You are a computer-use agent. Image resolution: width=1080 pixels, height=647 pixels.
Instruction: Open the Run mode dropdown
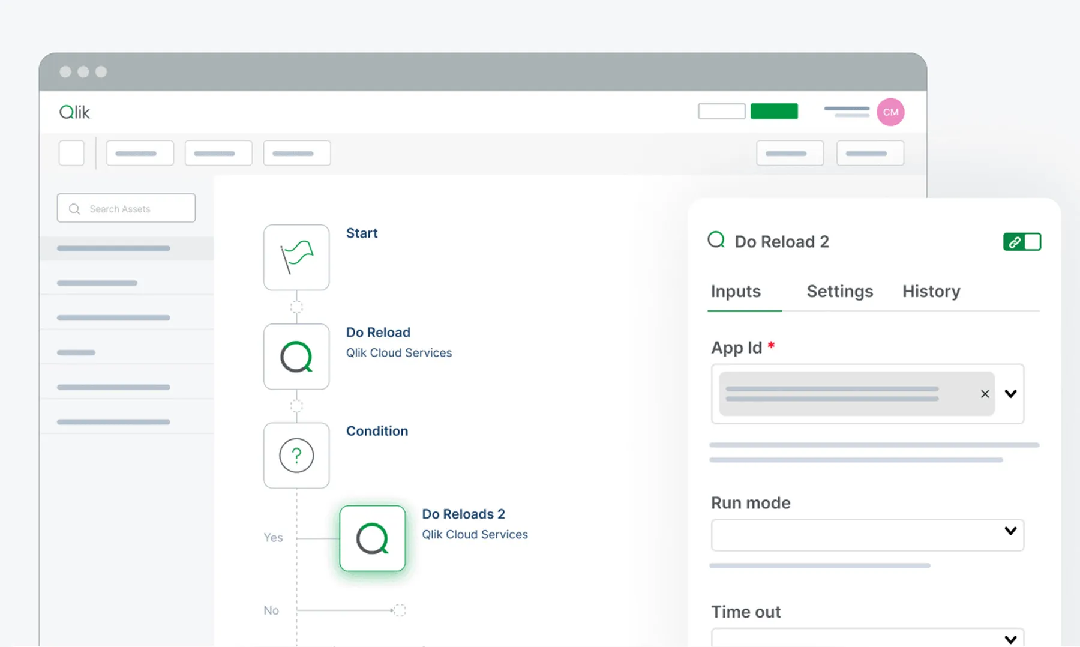(x=868, y=535)
